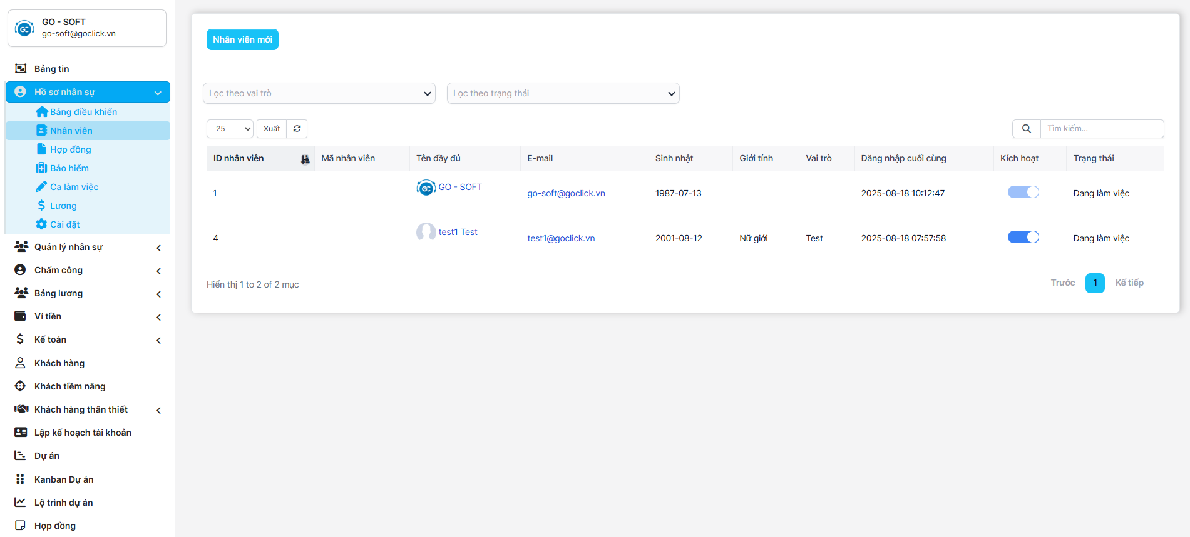Open the test1@goclick.vn email link

[x=561, y=238]
